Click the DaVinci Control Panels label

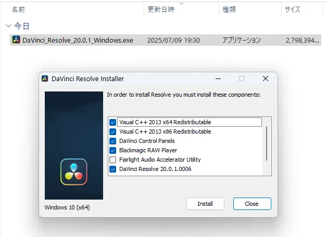(147, 141)
